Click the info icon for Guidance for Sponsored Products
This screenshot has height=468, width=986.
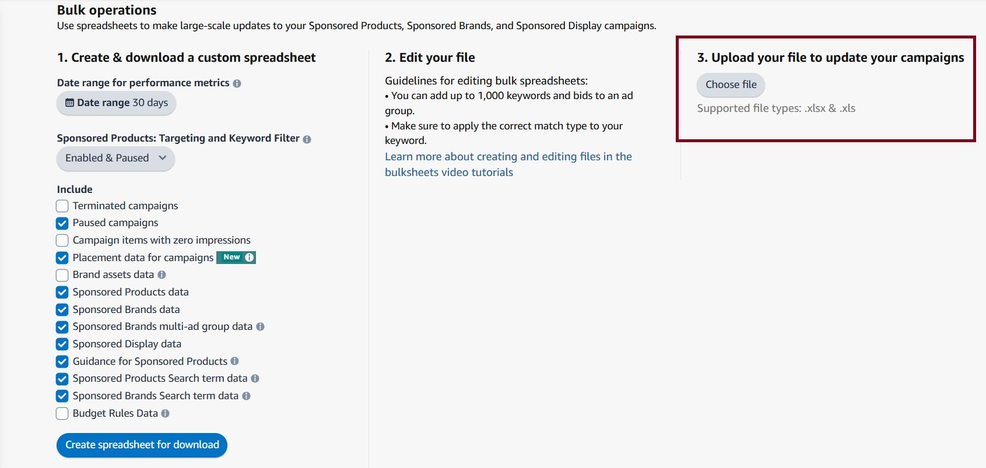tap(234, 361)
